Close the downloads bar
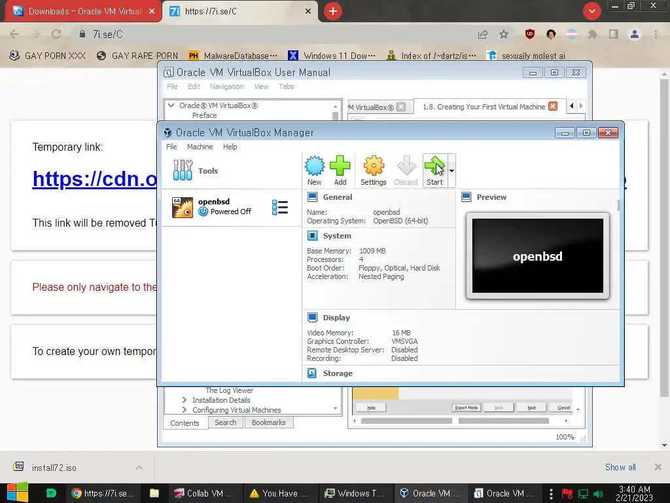 (658, 467)
